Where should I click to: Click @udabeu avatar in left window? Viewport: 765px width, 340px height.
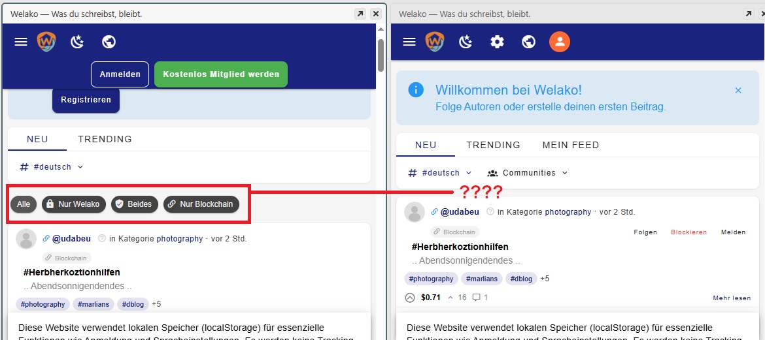click(x=26, y=239)
